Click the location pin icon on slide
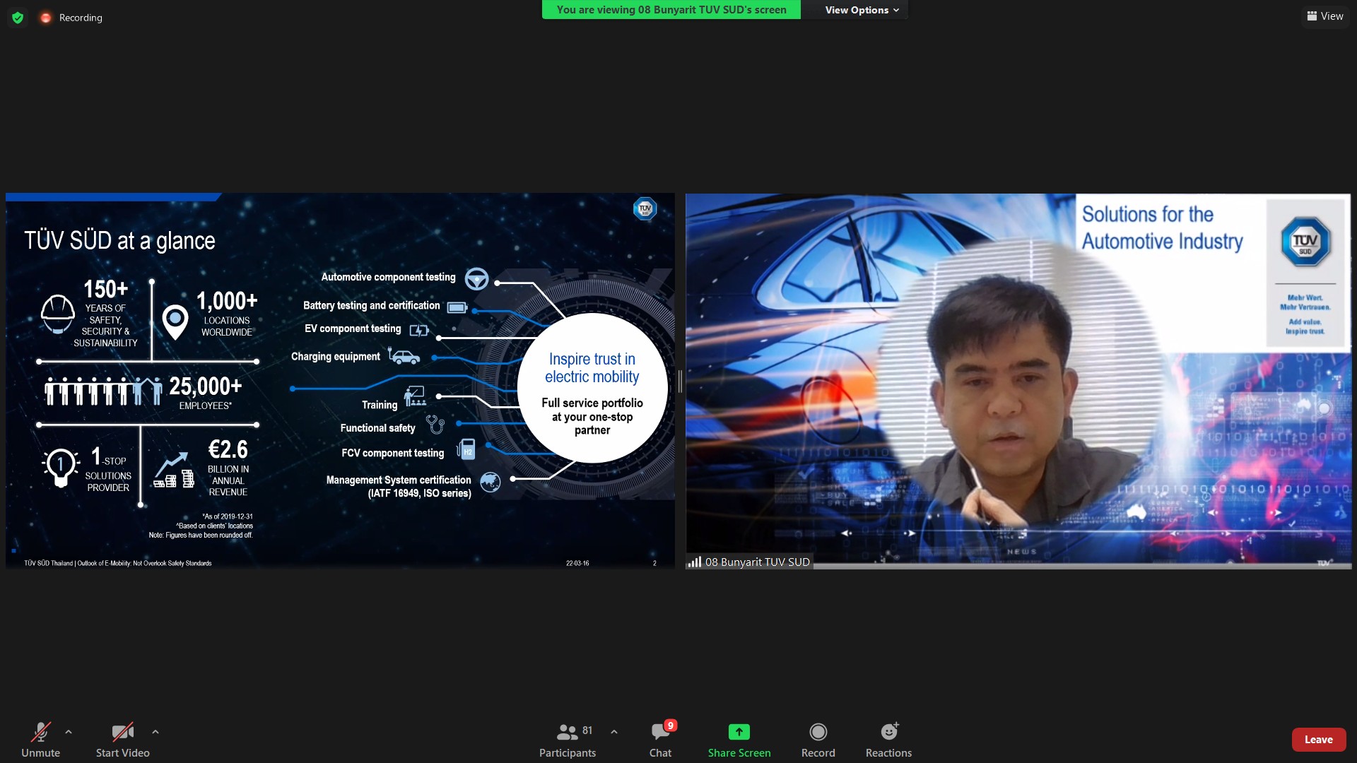The width and height of the screenshot is (1357, 763). 175,322
